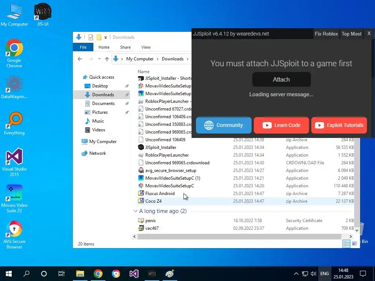Switch to Large icons view layout button
The width and height of the screenshot is (375, 281).
coord(354,243)
